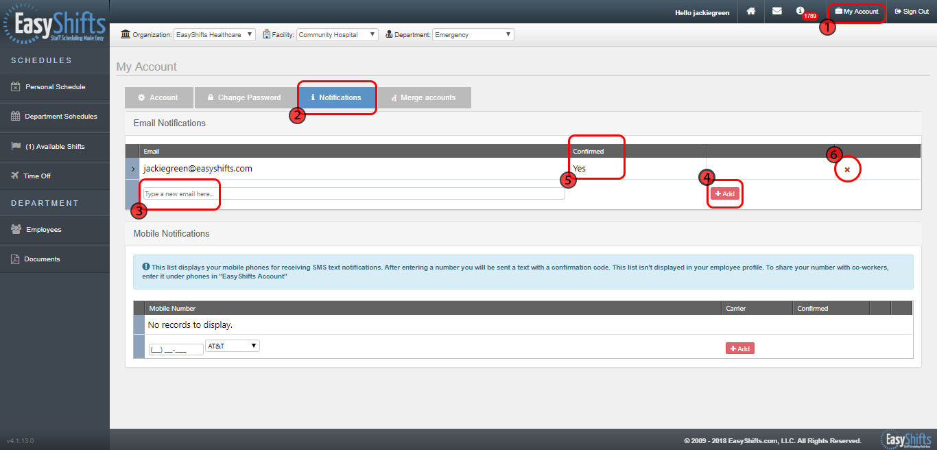Click the "My Account" page heading
This screenshot has width=937, height=450.
pyautogui.click(x=147, y=67)
